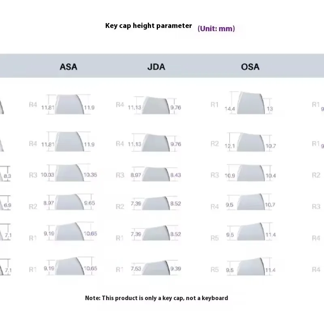This screenshot has height=324, width=324.
Task: Click the JDA R3 keycap diagram
Action: click(x=156, y=174)
